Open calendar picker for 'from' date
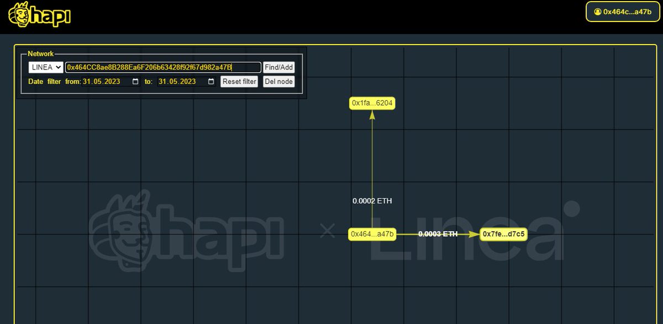 tap(135, 82)
